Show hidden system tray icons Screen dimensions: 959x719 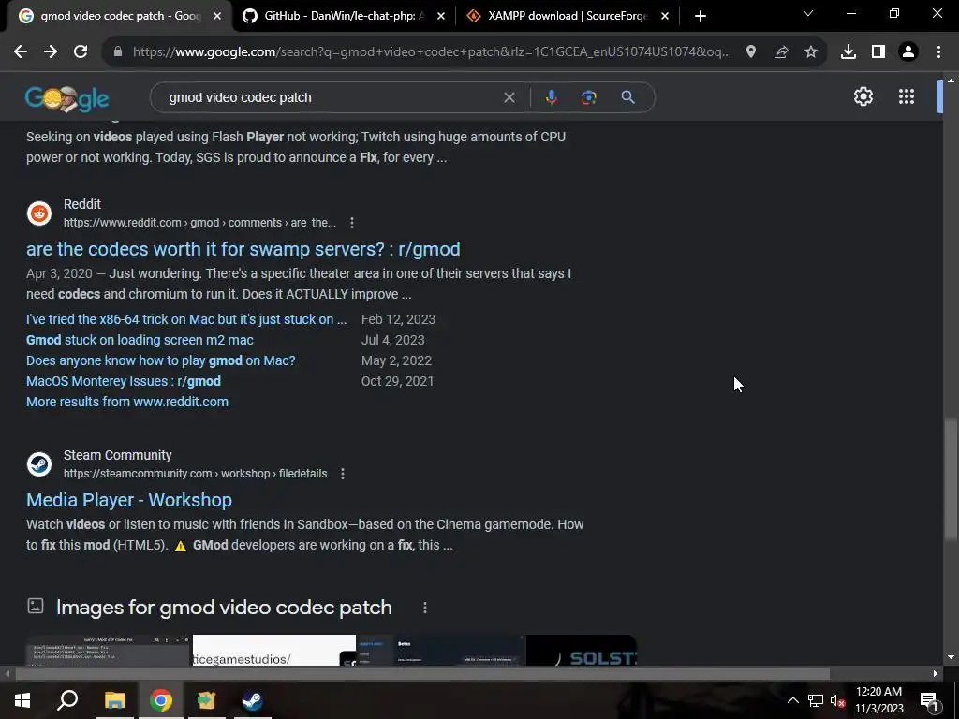[792, 700]
